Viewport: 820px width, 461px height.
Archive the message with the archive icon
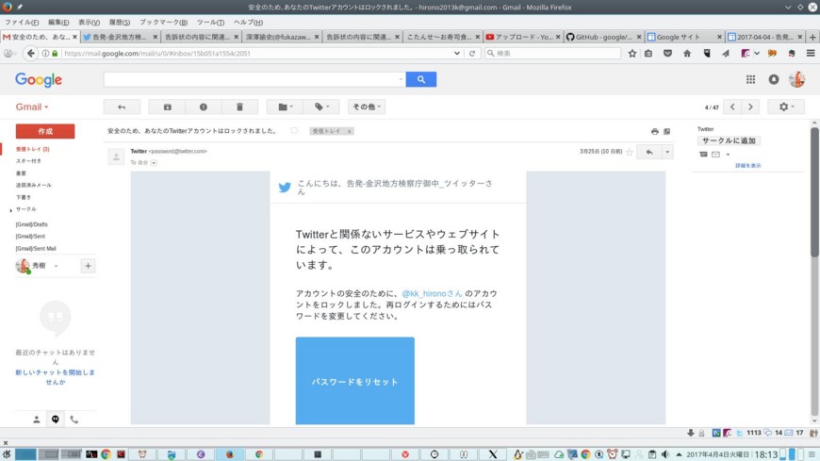168,107
